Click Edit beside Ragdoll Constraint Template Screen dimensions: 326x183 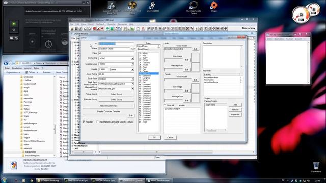click(x=131, y=115)
